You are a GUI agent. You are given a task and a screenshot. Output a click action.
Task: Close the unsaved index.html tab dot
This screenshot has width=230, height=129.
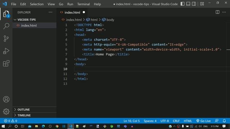point(84,12)
